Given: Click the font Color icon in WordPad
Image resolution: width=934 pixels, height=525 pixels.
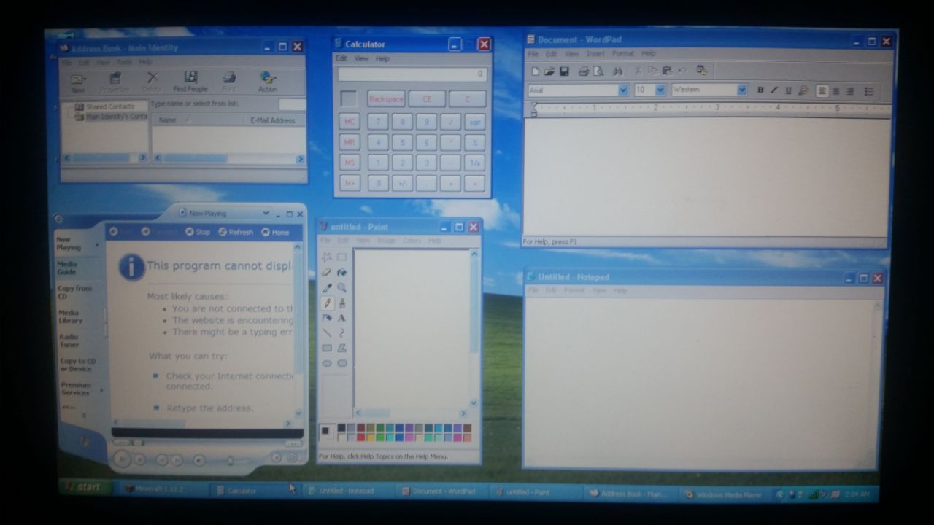Looking at the screenshot, I should [x=803, y=90].
